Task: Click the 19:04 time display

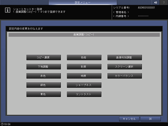Action: [x=7, y=124]
